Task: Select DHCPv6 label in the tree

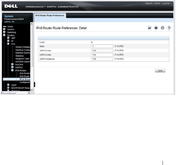Action: 19,65
